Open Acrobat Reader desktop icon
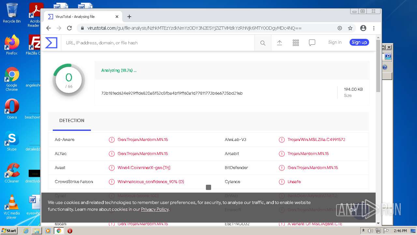 pos(35,15)
